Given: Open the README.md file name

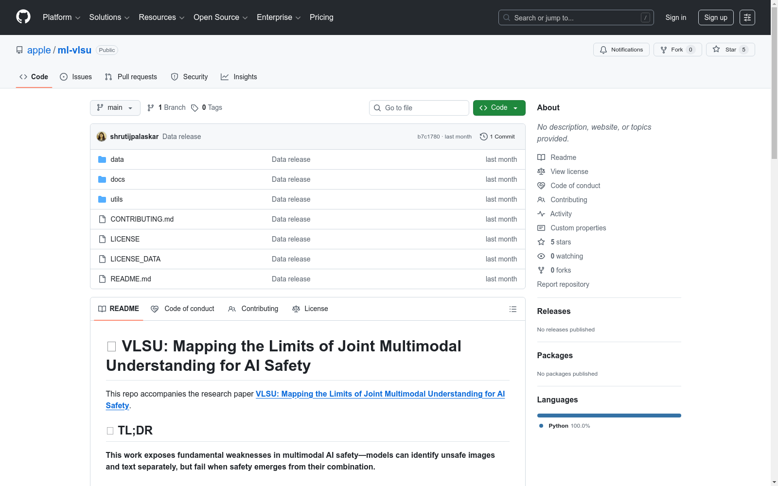Looking at the screenshot, I should (x=131, y=279).
